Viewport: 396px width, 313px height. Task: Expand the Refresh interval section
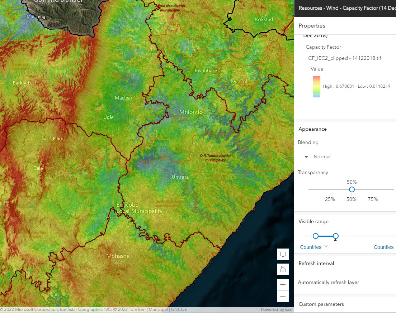(316, 263)
